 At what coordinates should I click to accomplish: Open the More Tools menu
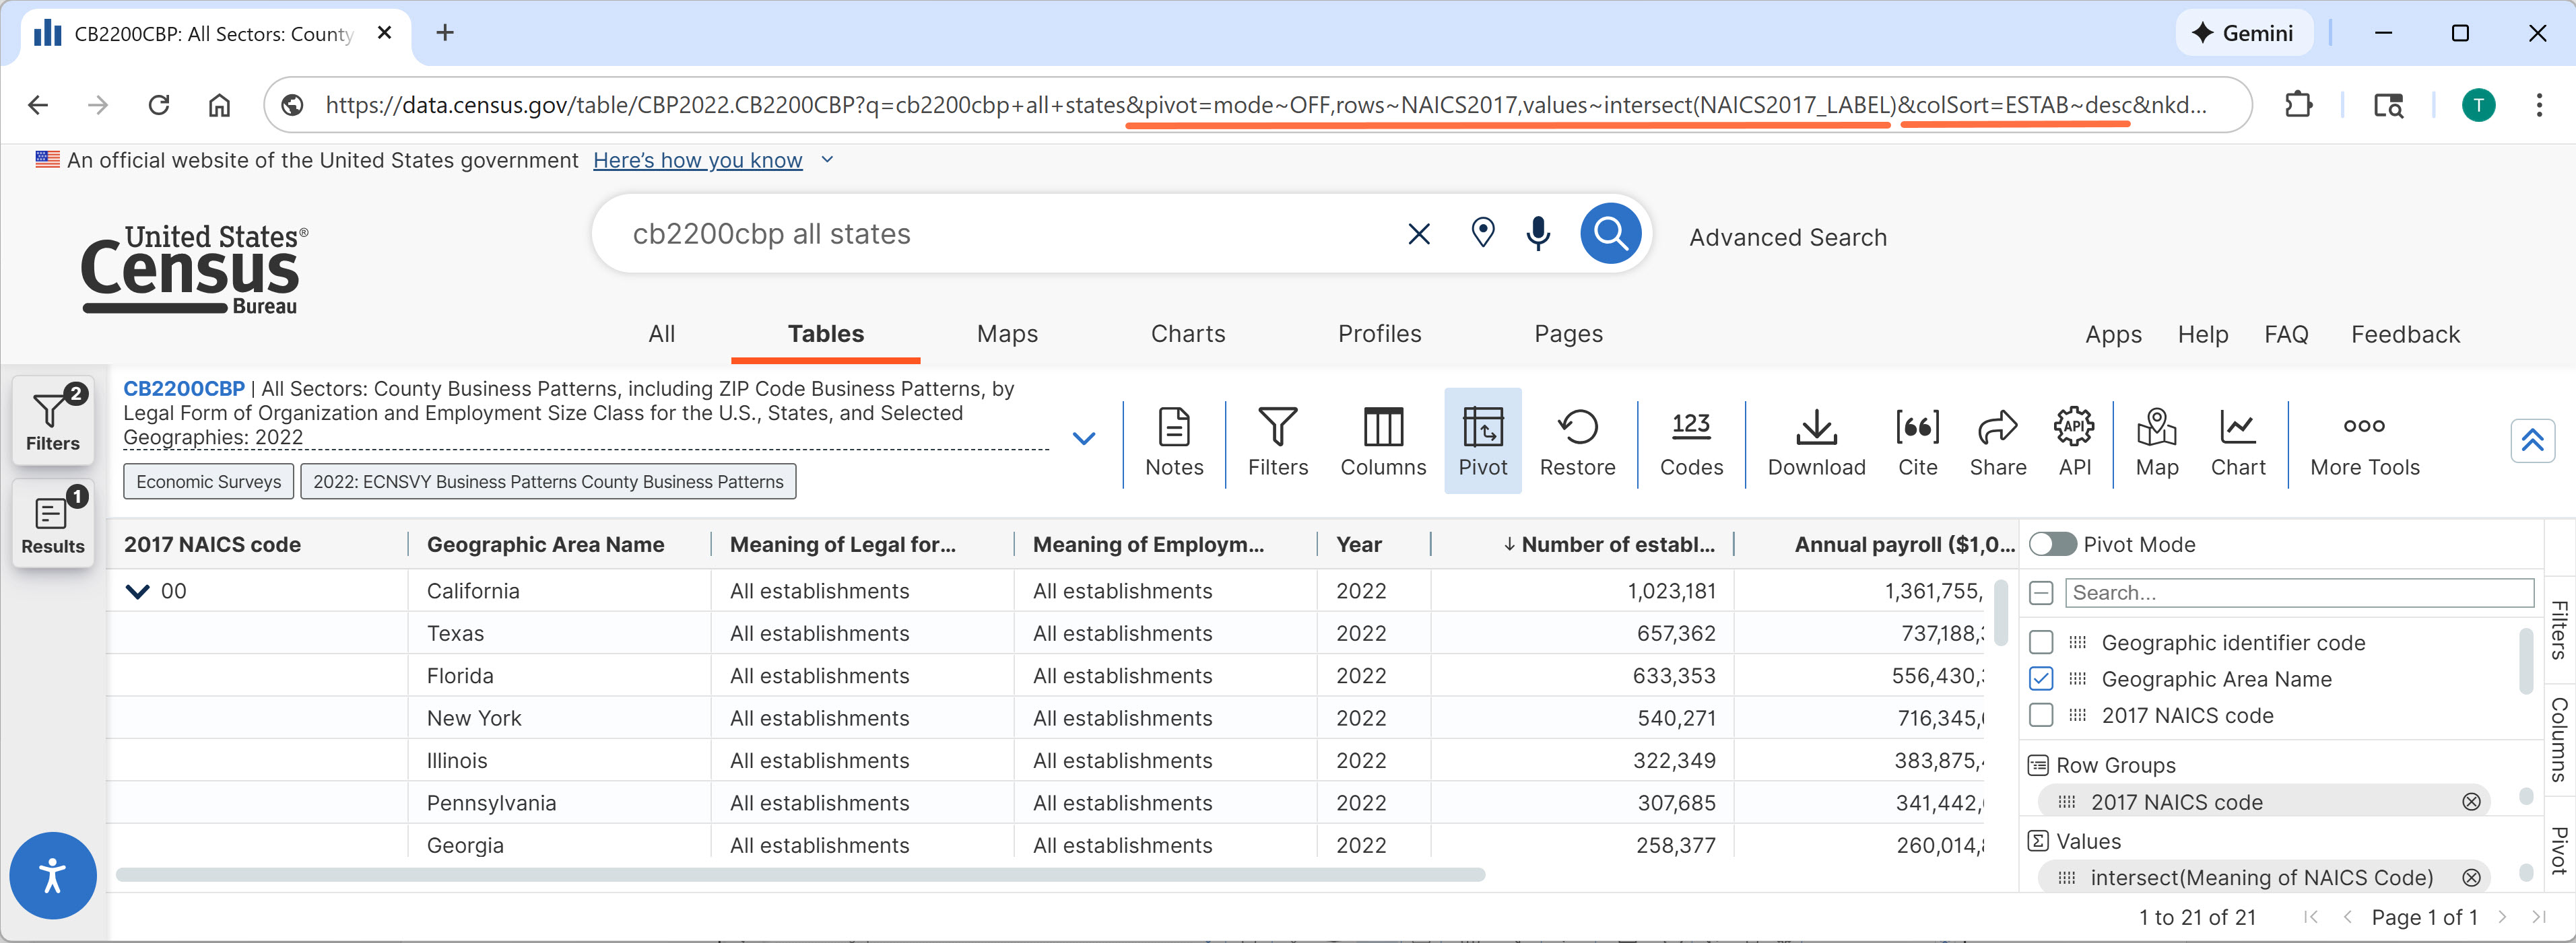point(2363,442)
